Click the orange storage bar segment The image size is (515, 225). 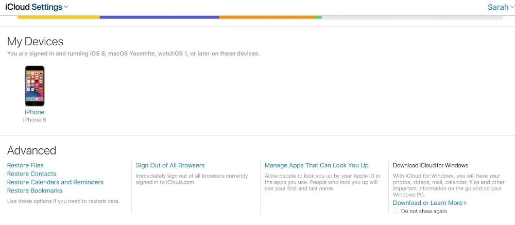267,18
